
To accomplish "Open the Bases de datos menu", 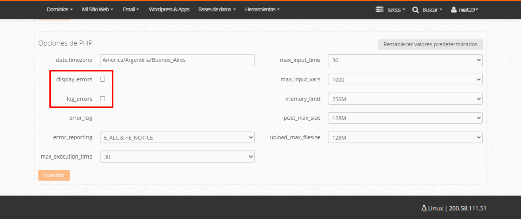I will tap(217, 10).
